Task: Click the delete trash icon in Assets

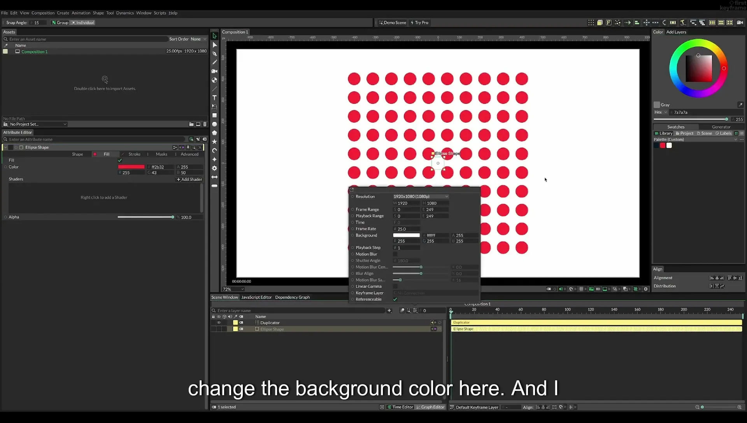Action: point(205,124)
